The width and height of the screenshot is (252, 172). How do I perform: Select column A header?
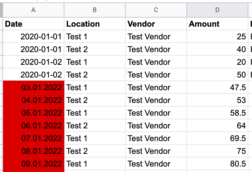(x=33, y=10)
